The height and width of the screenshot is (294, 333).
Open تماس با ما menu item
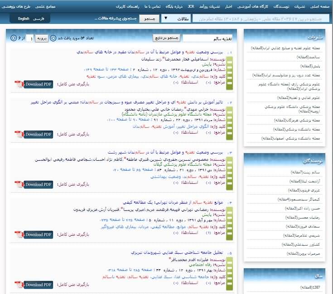(153, 7)
